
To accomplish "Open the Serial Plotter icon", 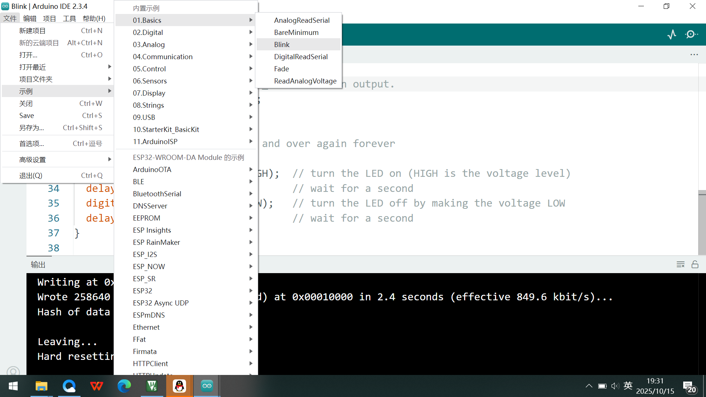I will click(x=672, y=35).
